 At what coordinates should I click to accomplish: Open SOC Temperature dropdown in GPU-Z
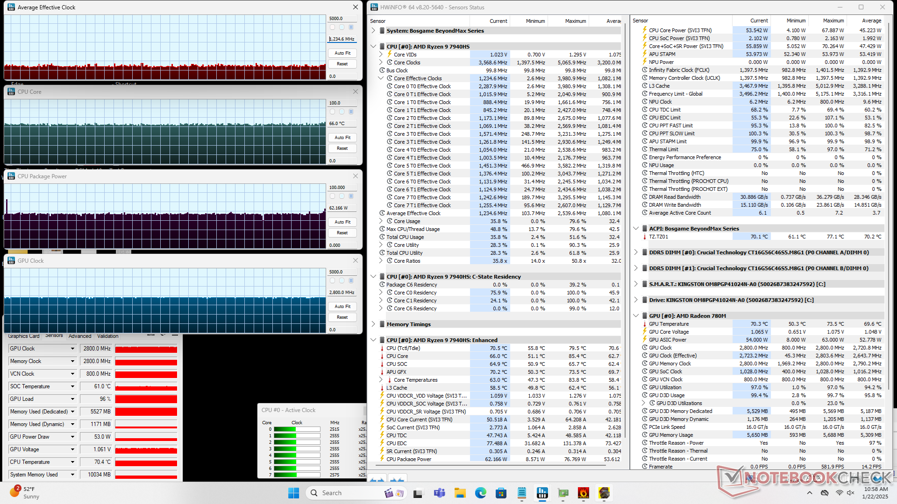72,386
